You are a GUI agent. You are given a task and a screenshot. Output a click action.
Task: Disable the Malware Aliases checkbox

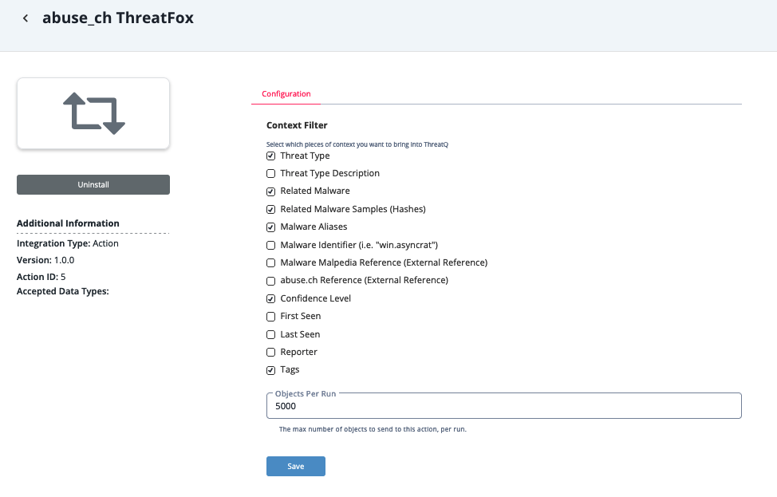(270, 227)
